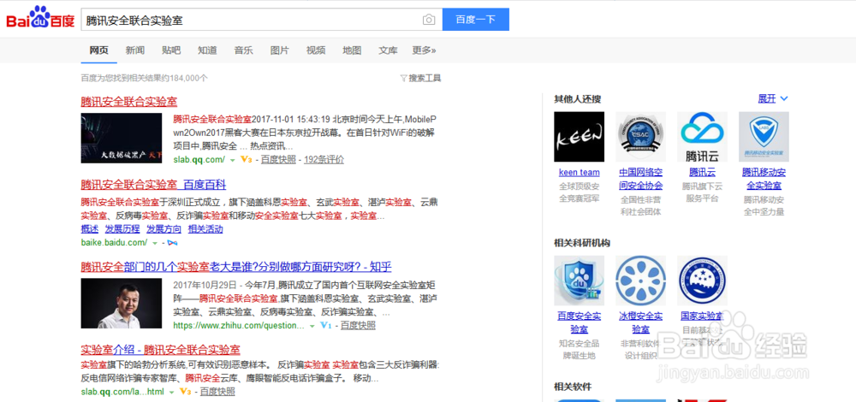Image resolution: width=856 pixels, height=402 pixels.
Task: Expand dropdown arrow next to zhihu URL
Action: pos(312,326)
